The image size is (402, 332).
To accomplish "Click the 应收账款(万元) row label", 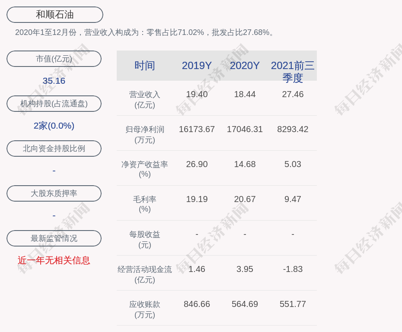I will tap(145, 309).
